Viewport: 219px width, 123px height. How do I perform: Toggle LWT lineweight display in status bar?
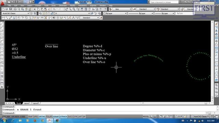(80, 117)
